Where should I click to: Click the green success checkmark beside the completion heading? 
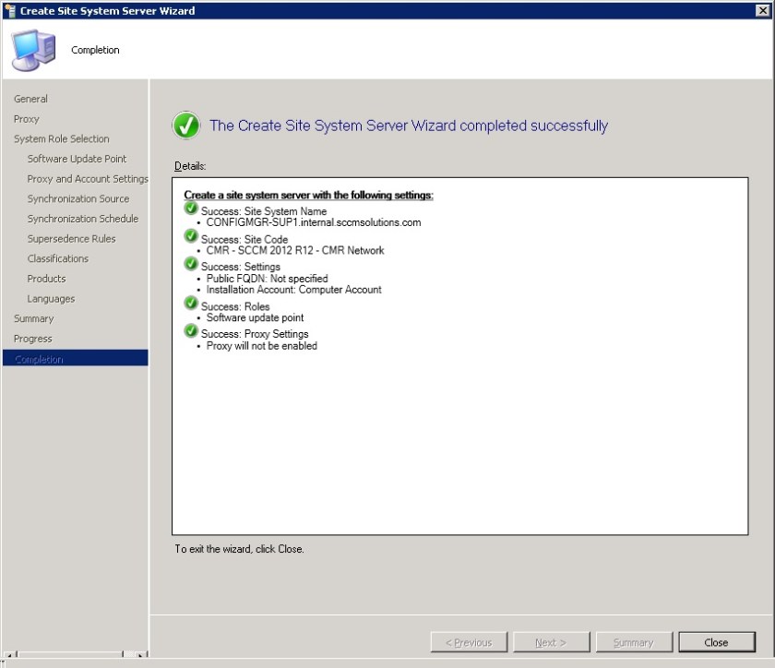tap(186, 125)
